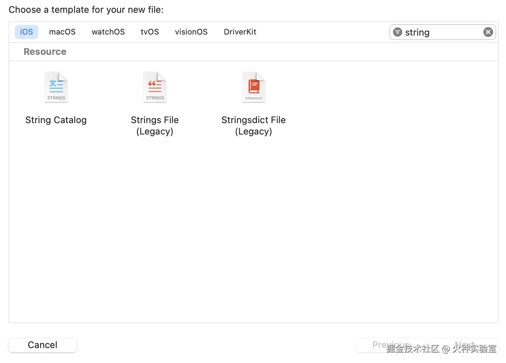The height and width of the screenshot is (363, 506).
Task: Select the String Catalog template icon
Action: 56,87
